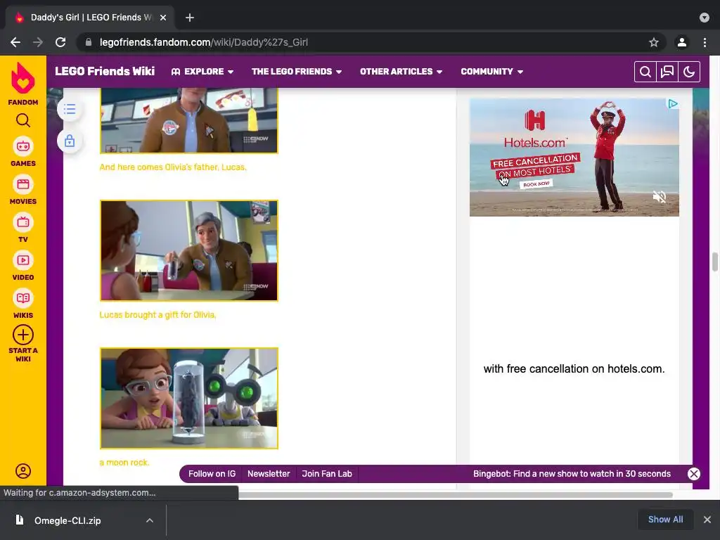The image size is (720, 540).
Task: Click the page lock icon
Action: (70, 141)
